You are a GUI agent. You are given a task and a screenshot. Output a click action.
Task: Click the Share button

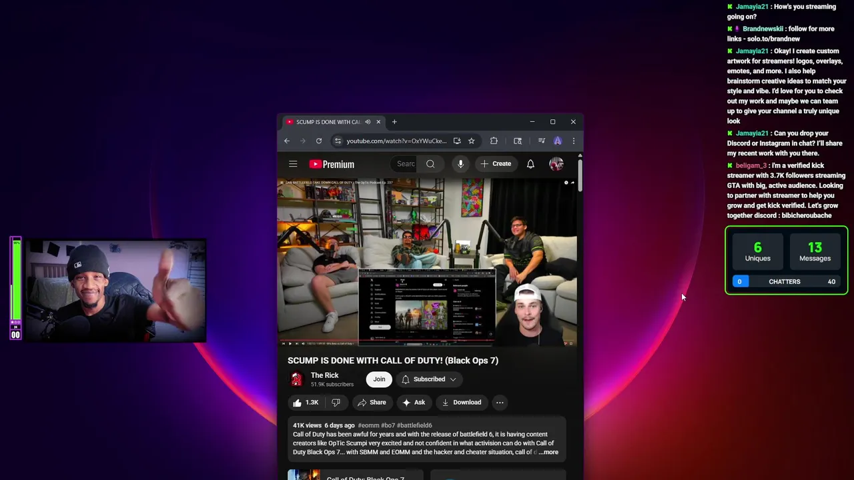[x=372, y=403]
